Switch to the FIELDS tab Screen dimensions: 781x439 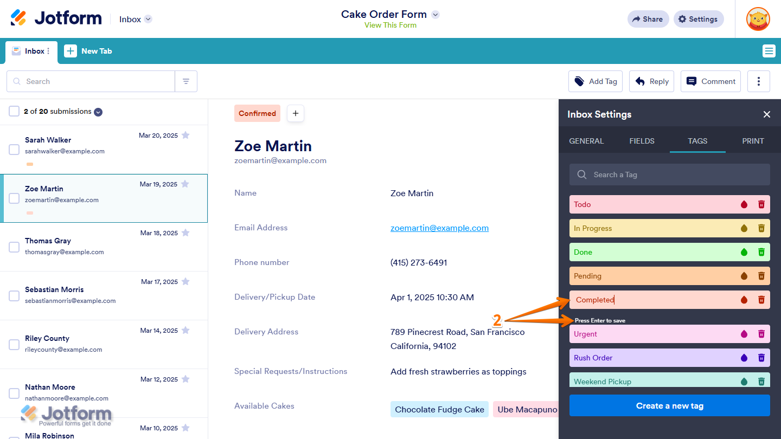pyautogui.click(x=642, y=140)
